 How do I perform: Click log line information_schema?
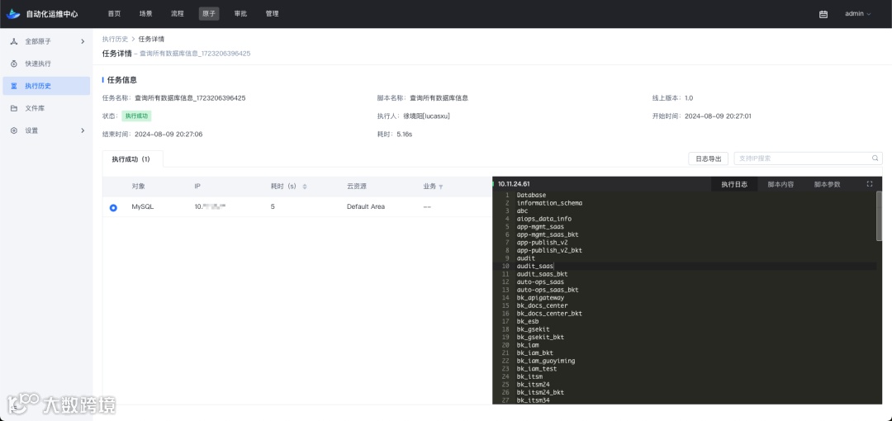549,203
